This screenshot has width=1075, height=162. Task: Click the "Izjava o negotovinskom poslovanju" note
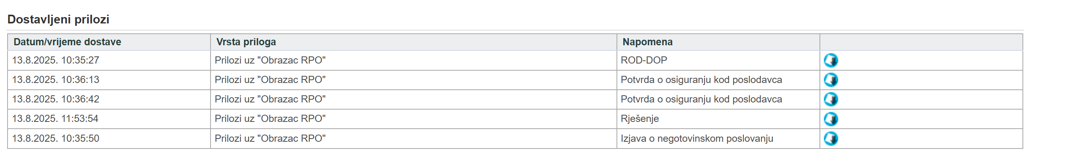click(697, 139)
